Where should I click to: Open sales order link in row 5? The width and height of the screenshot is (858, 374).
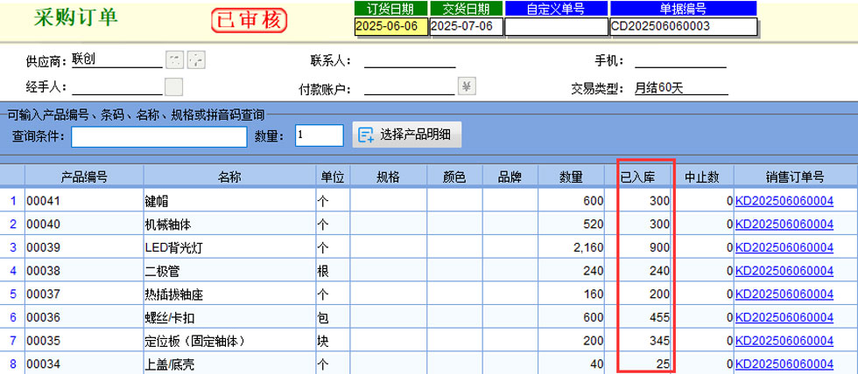784,294
